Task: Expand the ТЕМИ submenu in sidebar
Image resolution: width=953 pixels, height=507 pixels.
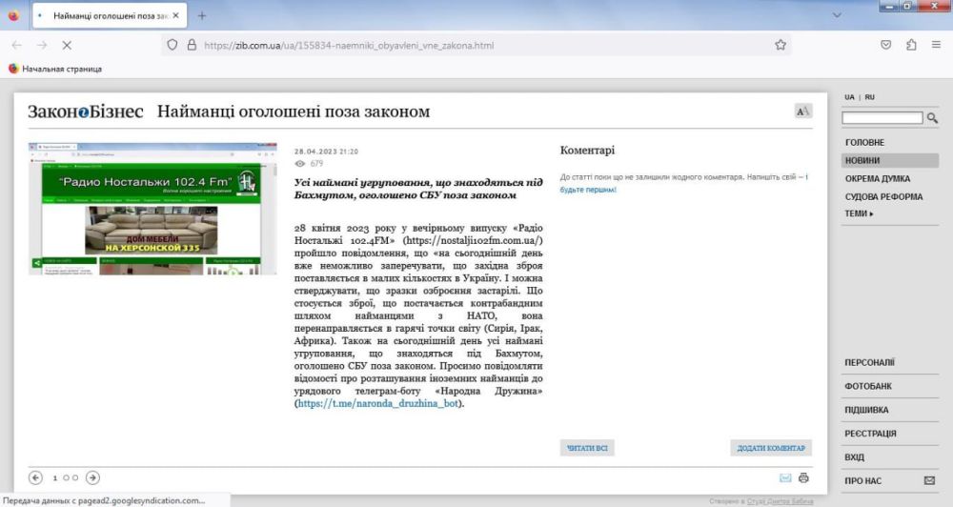Action: pyautogui.click(x=859, y=213)
